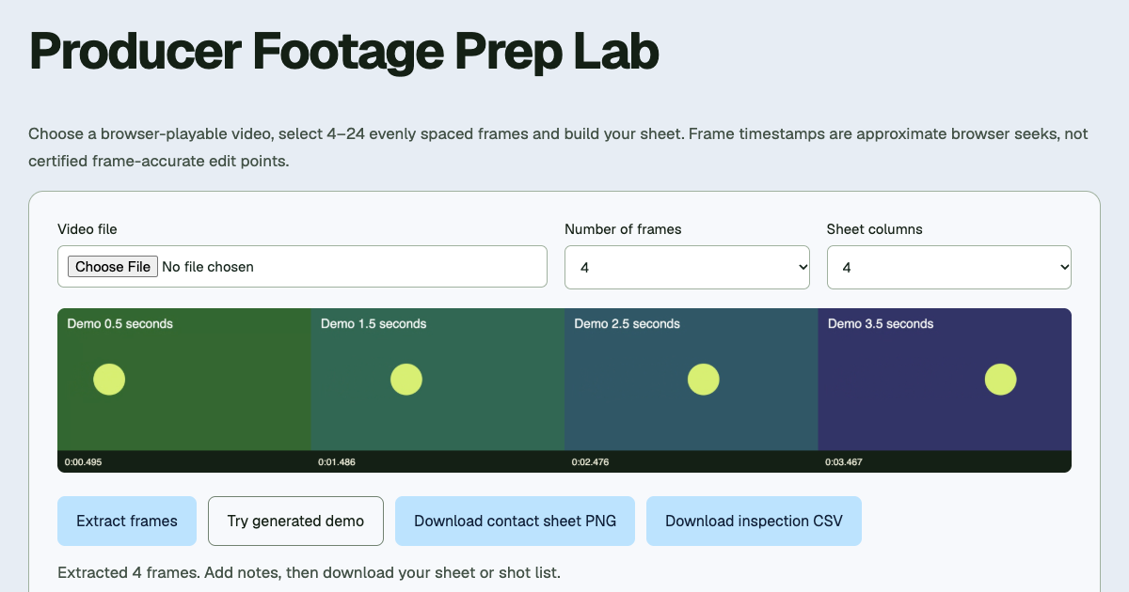Click the 0:03.467 timestamp label

(844, 462)
